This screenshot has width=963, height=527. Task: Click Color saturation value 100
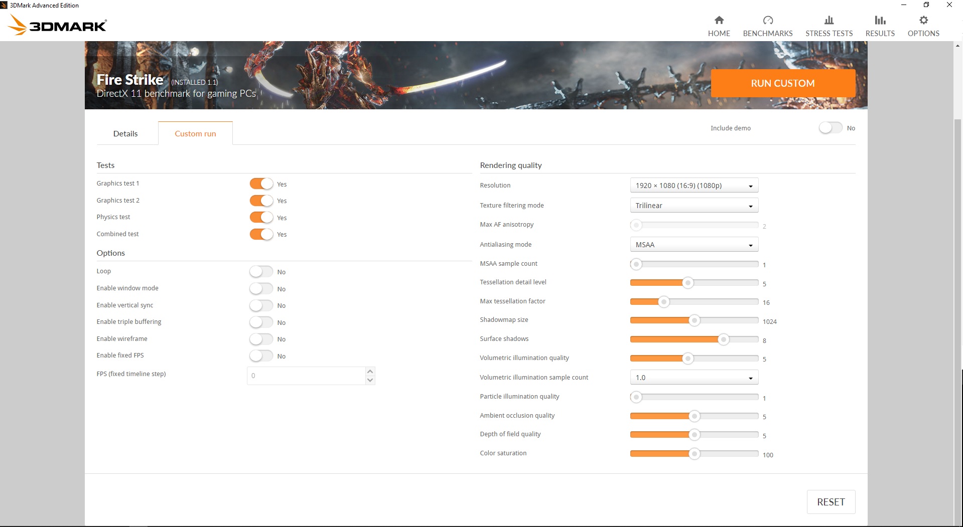coord(768,455)
